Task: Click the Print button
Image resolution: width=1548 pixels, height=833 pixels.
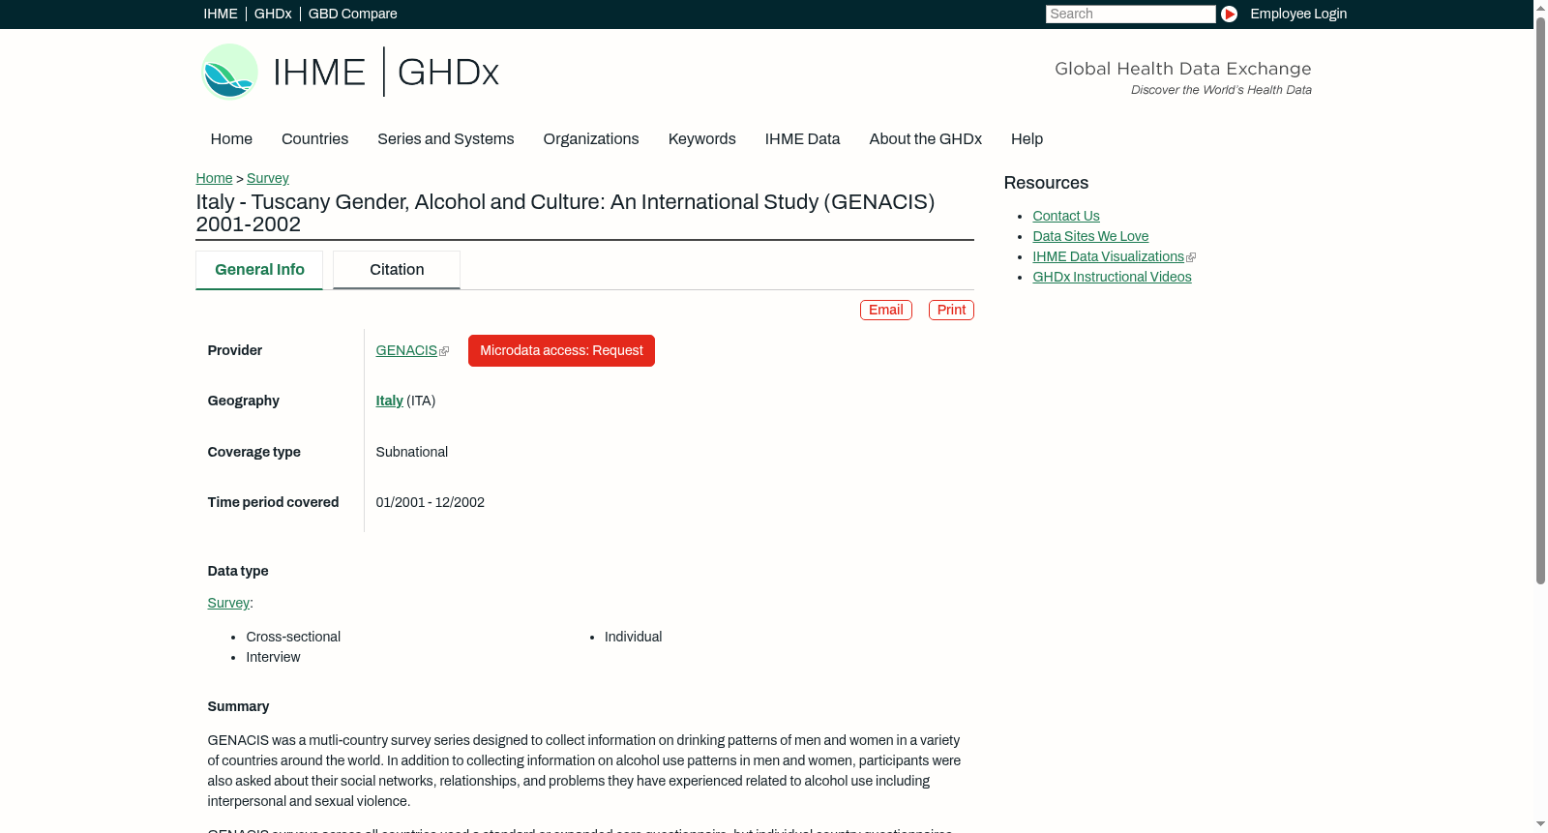Action: click(x=951, y=310)
